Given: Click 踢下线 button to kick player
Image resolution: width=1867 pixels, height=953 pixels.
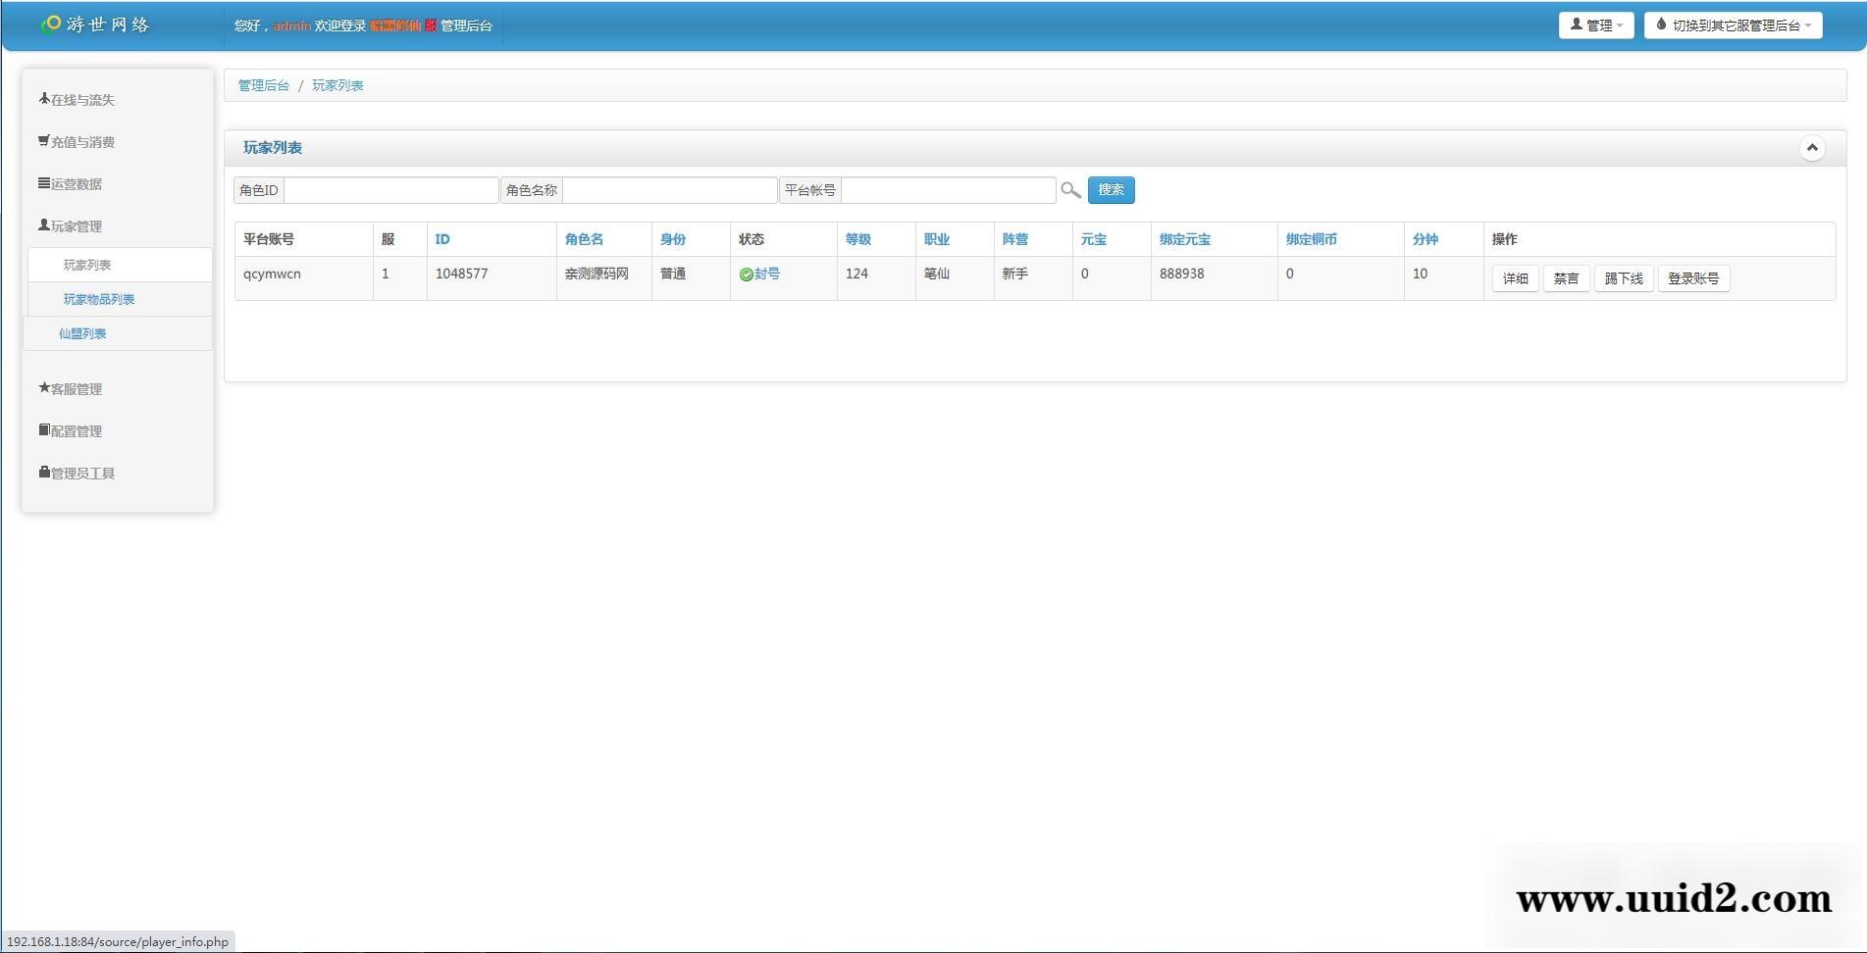Looking at the screenshot, I should [1623, 278].
